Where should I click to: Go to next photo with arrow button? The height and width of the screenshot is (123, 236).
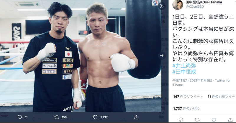point(162,56)
